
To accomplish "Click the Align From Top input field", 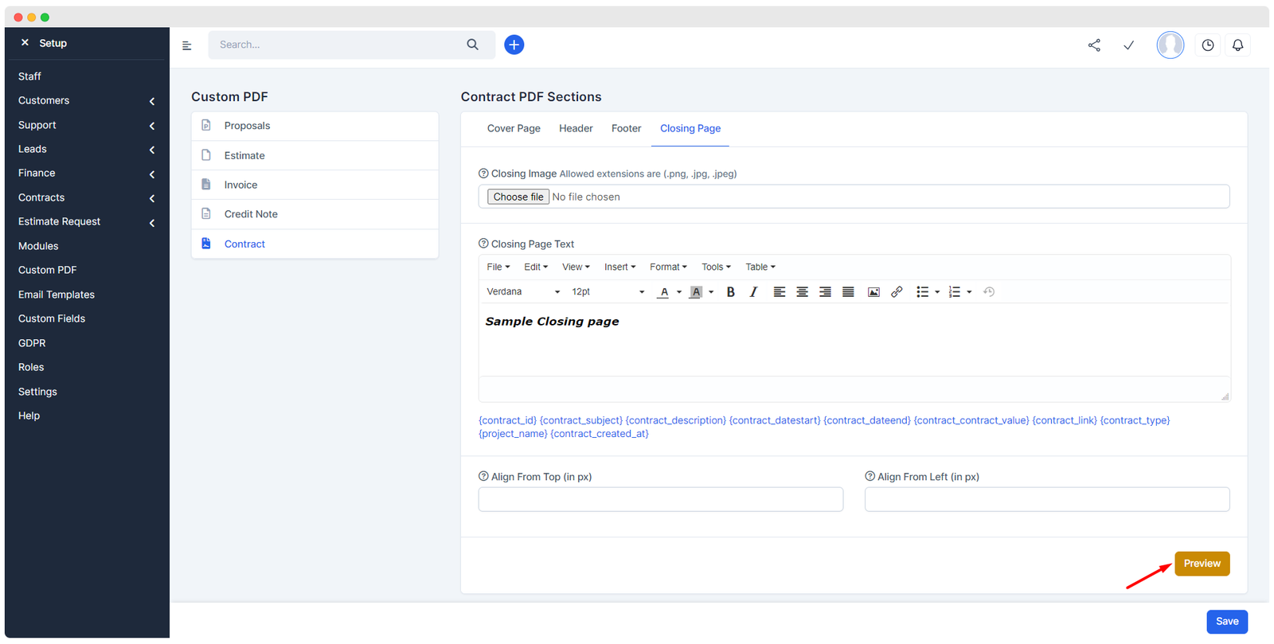I will 660,499.
